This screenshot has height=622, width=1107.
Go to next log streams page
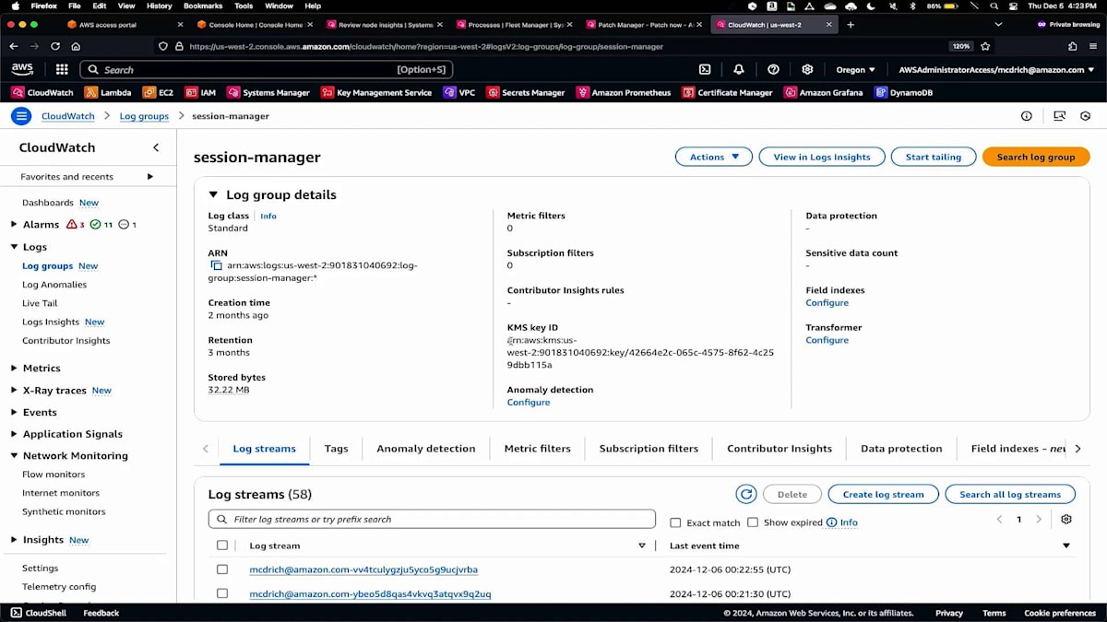coord(1039,520)
